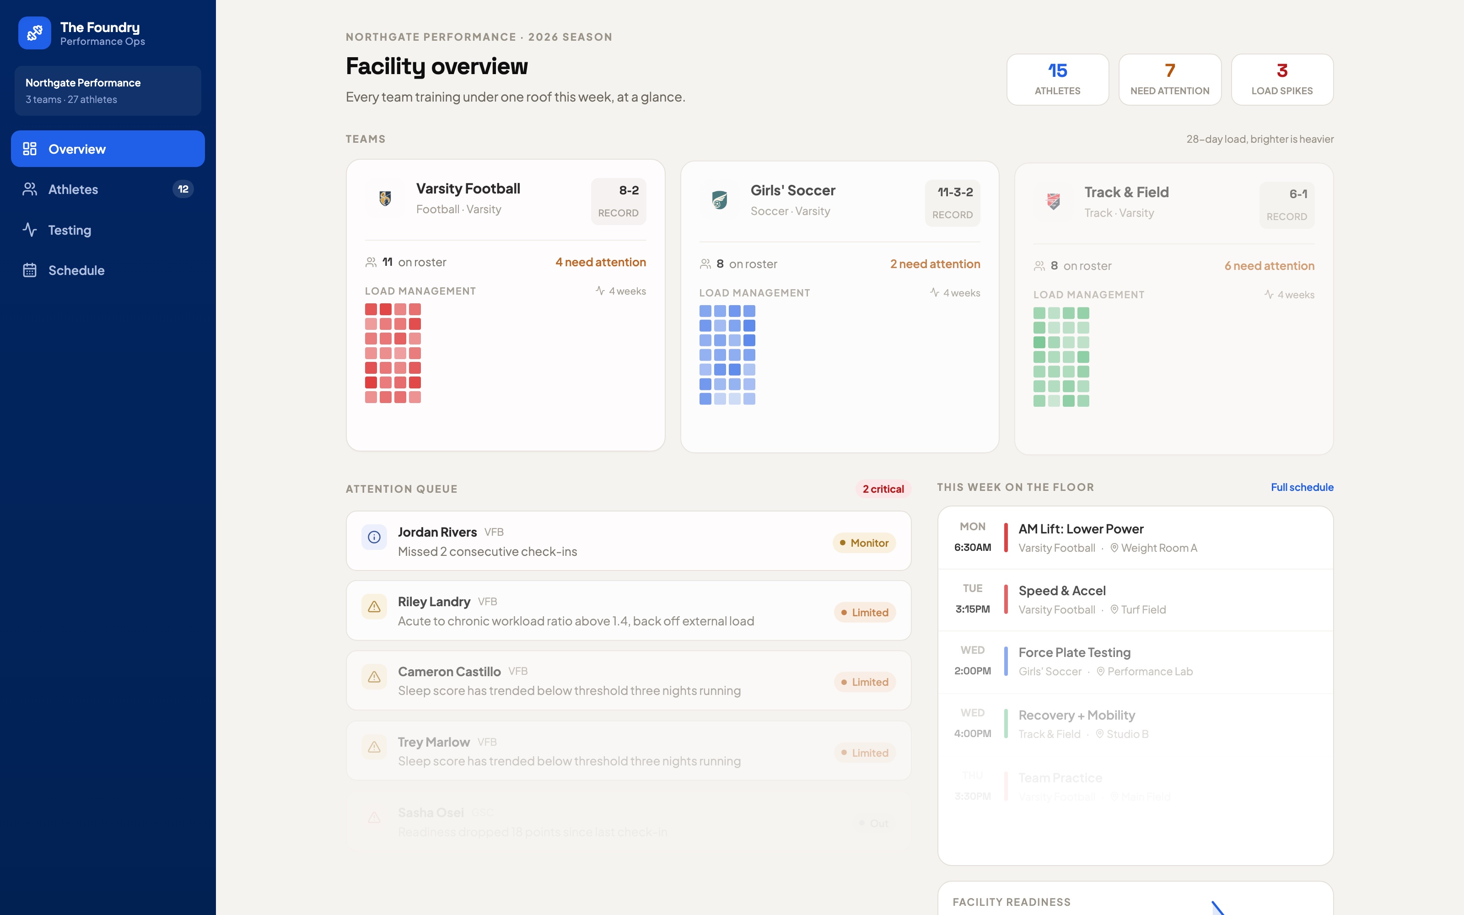Click warning icon beside Riley Landry
This screenshot has width=1464, height=915.
click(x=375, y=606)
